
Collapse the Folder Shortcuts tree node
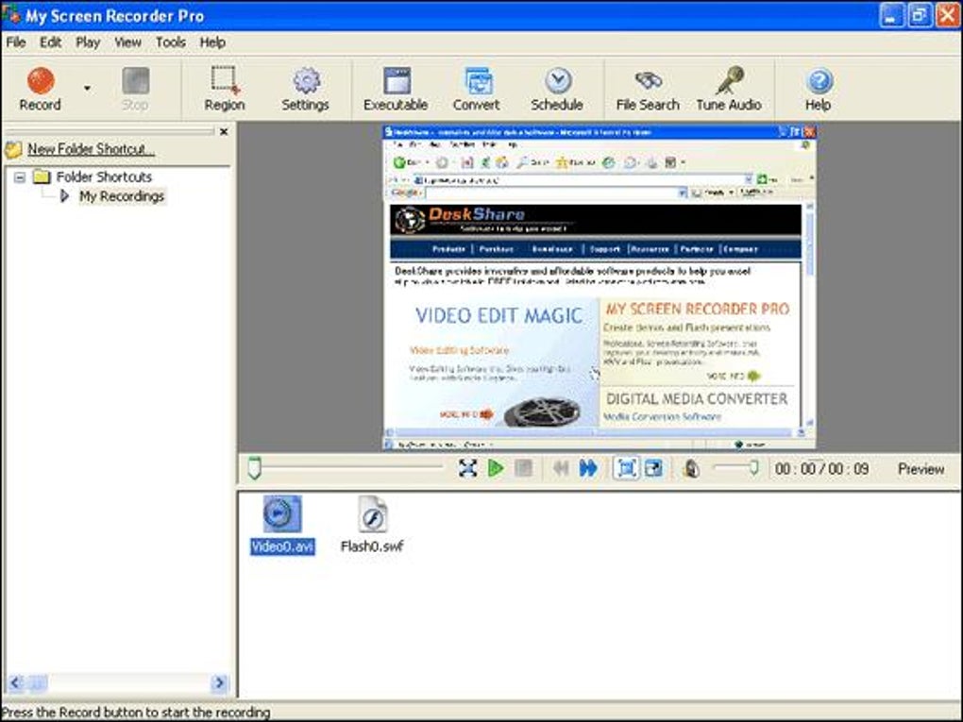pyautogui.click(x=20, y=177)
